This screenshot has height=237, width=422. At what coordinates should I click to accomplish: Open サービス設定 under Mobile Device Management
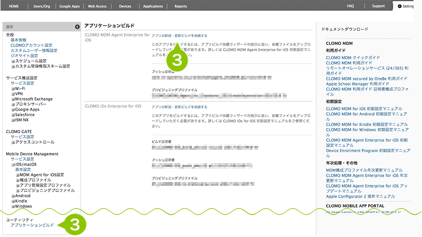(x=22, y=159)
